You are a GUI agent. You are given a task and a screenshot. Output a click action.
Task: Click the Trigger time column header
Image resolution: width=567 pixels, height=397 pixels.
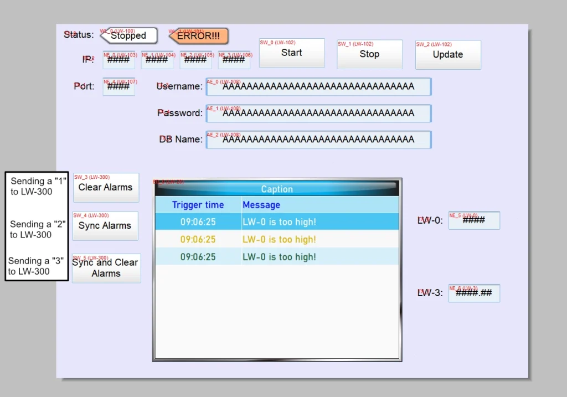198,205
